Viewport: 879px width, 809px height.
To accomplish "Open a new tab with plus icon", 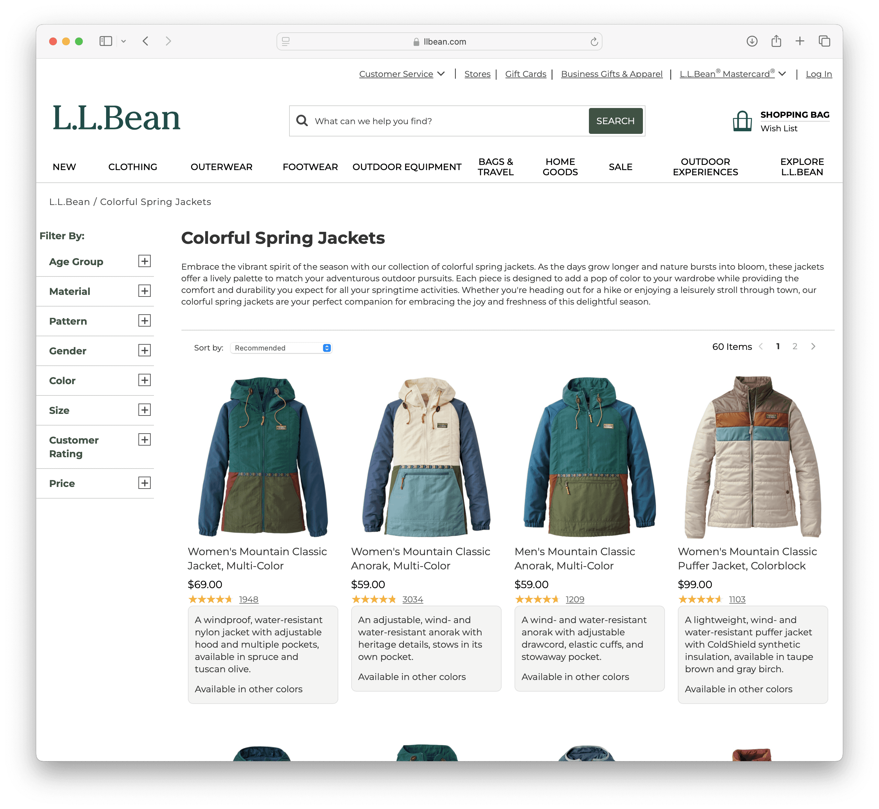I will (799, 41).
